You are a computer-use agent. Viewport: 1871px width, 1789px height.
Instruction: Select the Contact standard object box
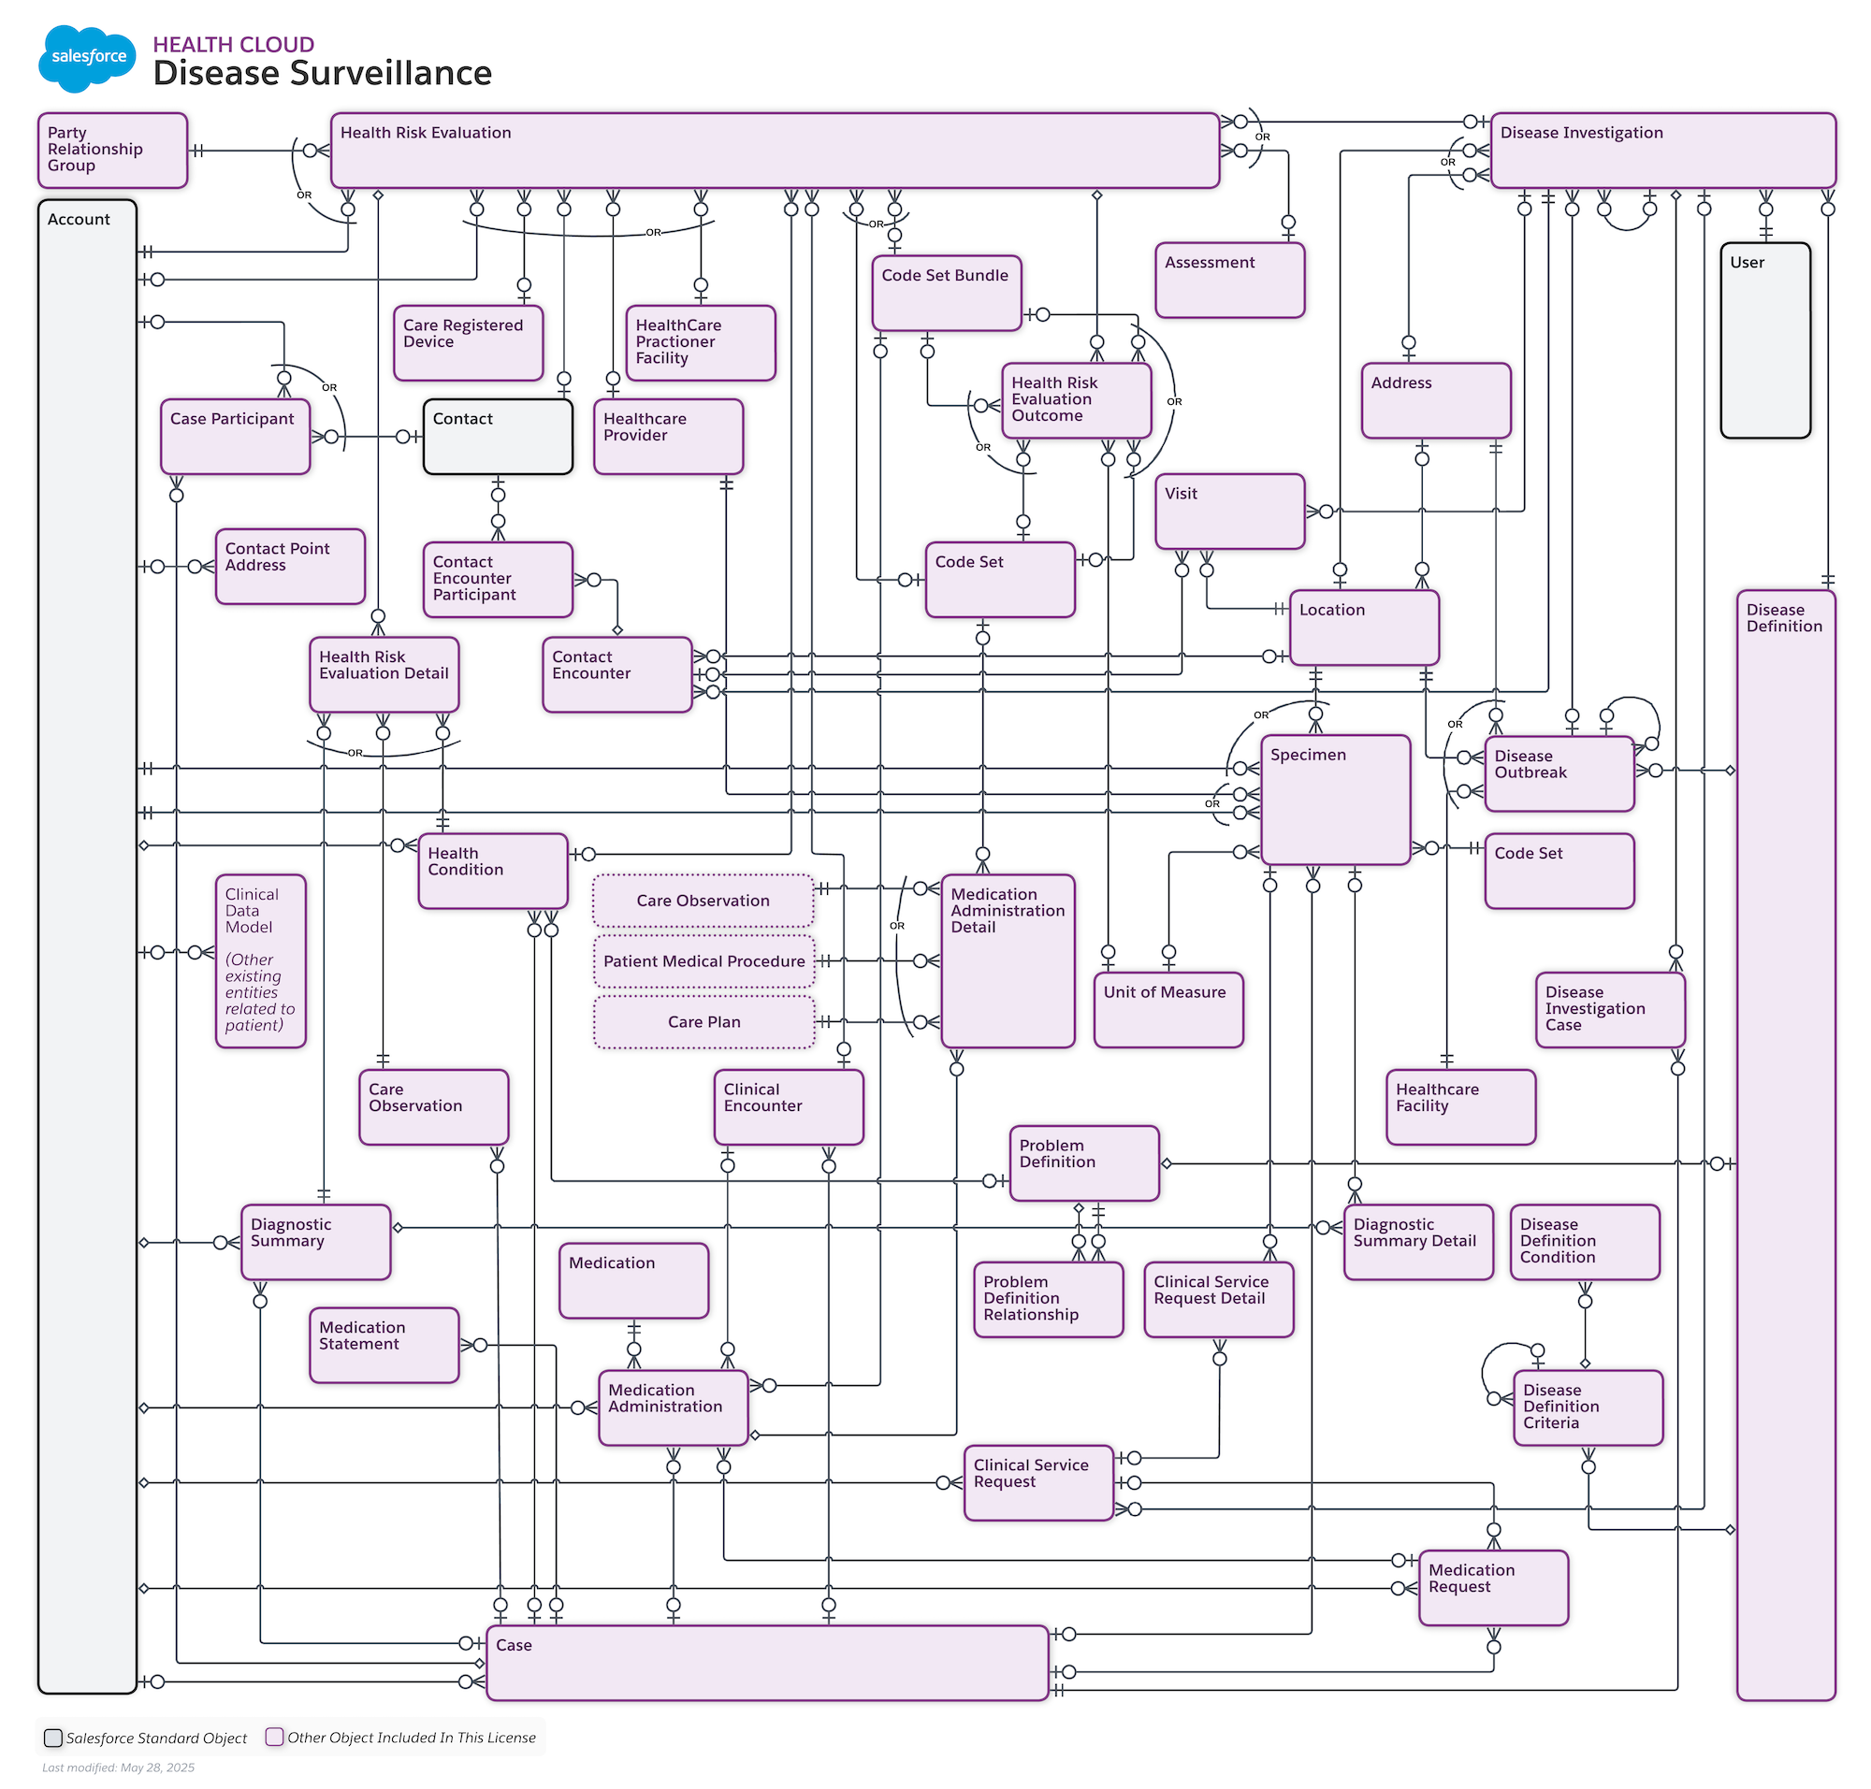(x=497, y=437)
